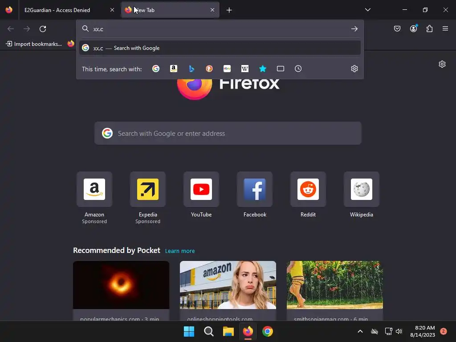This screenshot has width=456, height=342.
Task: Open Firefox account menu
Action: (413, 28)
